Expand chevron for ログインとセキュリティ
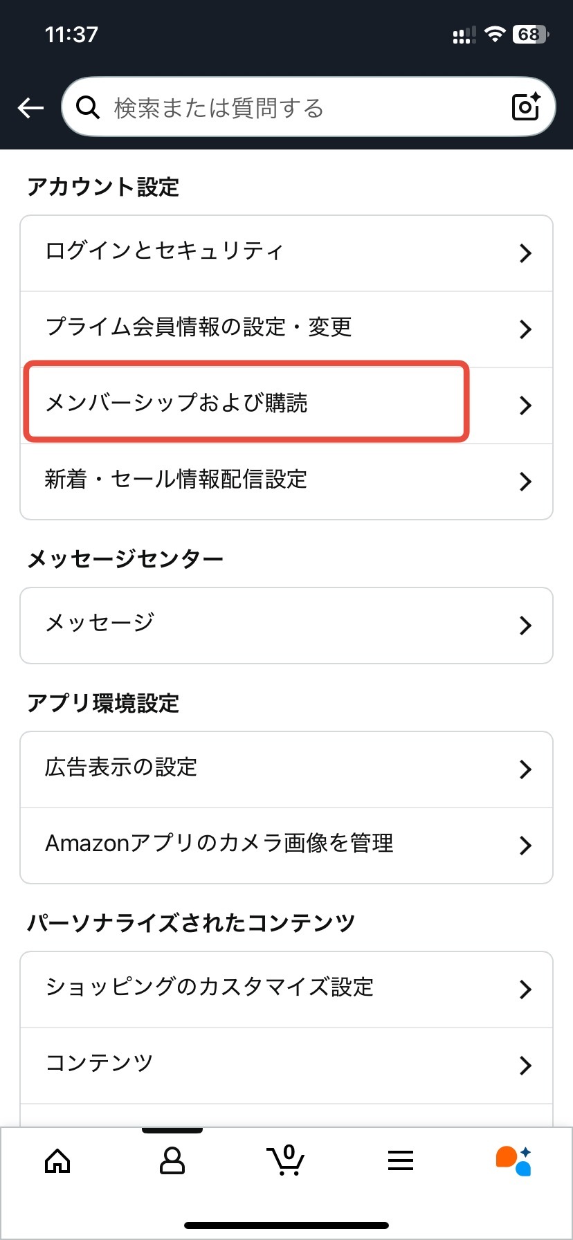Screen dimensions: 573x1240 [x=525, y=253]
